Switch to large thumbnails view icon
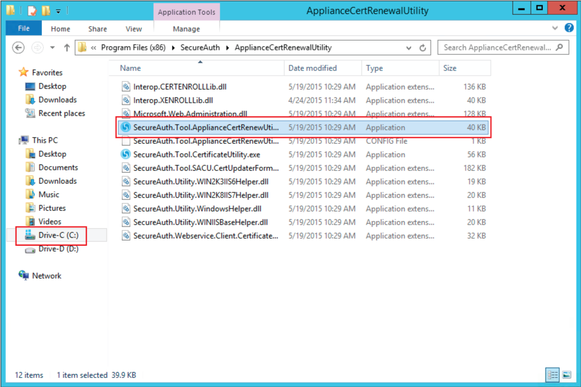 tap(566, 374)
